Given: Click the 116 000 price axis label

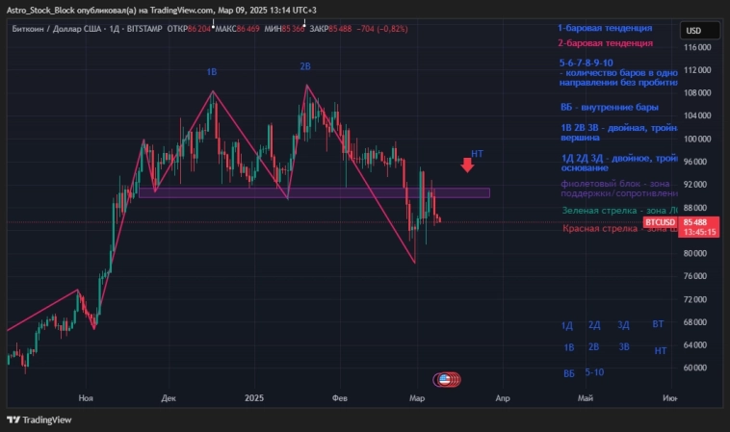Looking at the screenshot, I should (x=697, y=47).
